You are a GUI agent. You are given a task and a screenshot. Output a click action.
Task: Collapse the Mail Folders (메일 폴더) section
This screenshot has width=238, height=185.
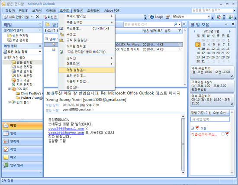click(x=40, y=46)
